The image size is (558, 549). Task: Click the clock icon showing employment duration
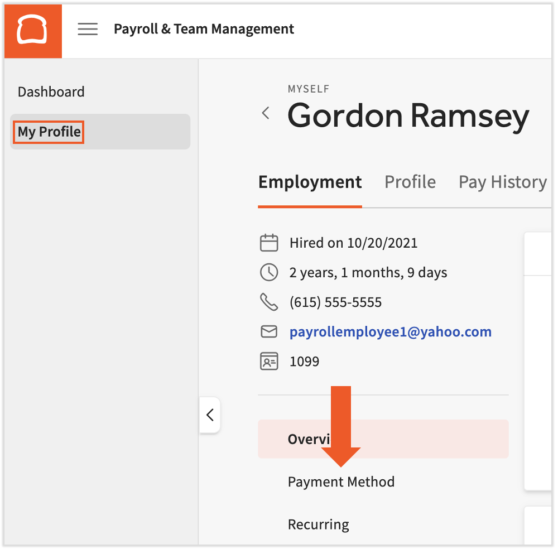(x=269, y=272)
